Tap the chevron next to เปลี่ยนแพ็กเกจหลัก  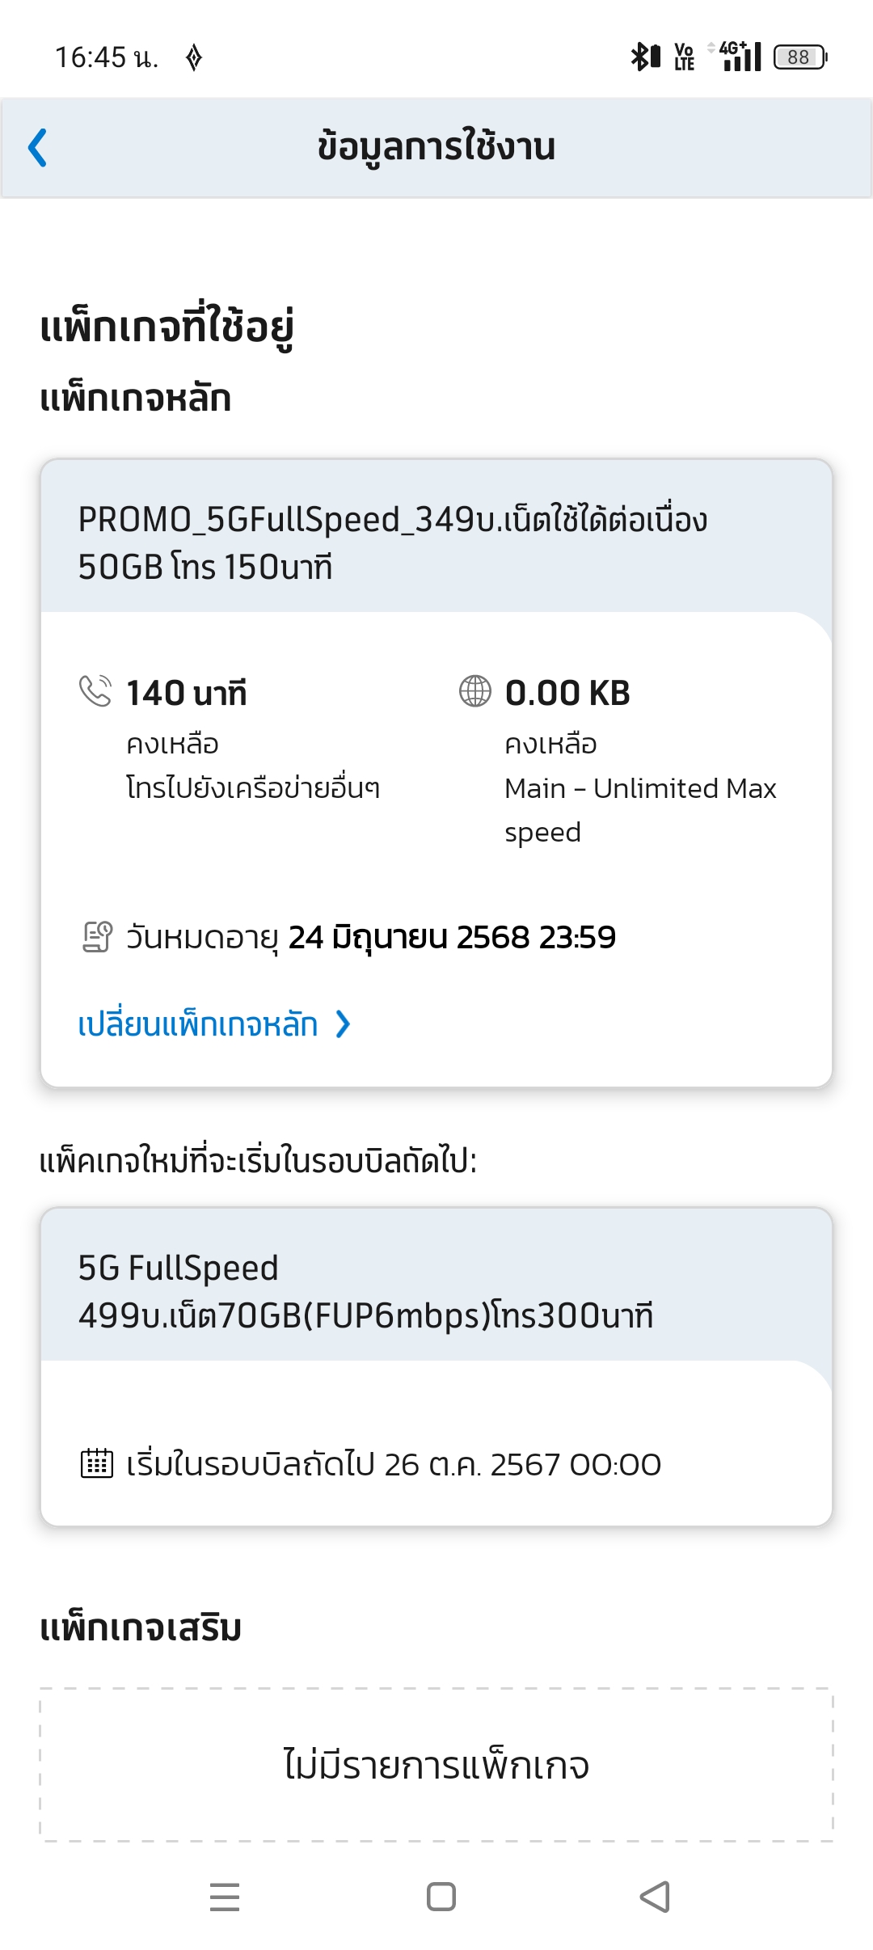pyautogui.click(x=343, y=1024)
